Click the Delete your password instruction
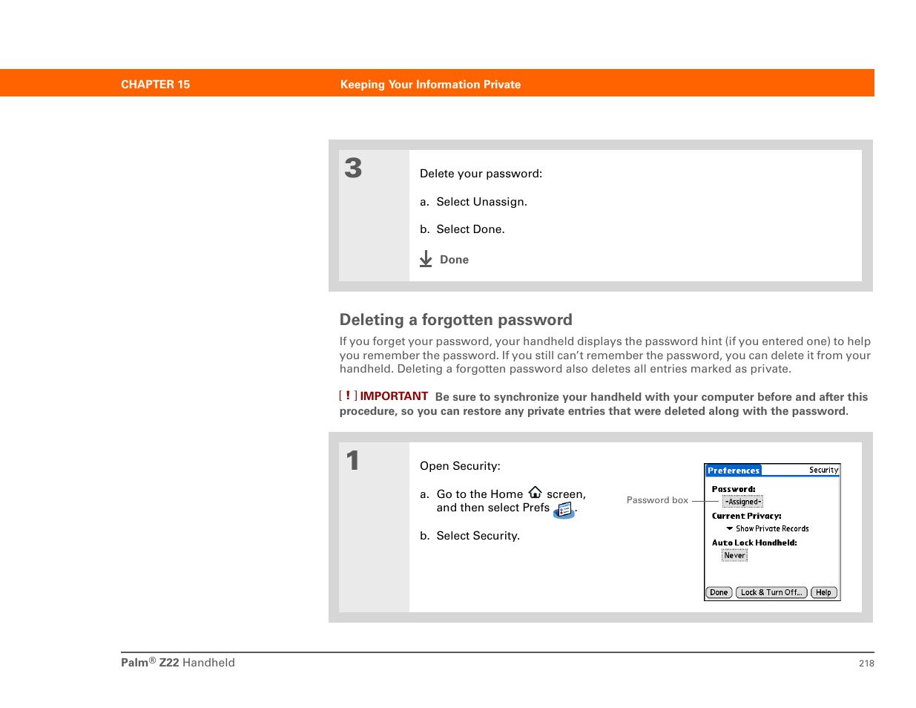Screen dimensions: 916x708 [x=481, y=174]
